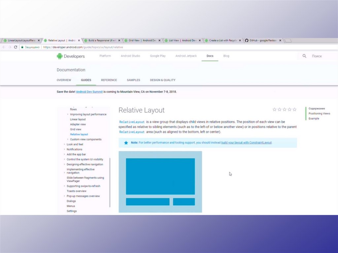Open Google Play nav item
The width and height of the screenshot is (338, 253).
[158, 56]
